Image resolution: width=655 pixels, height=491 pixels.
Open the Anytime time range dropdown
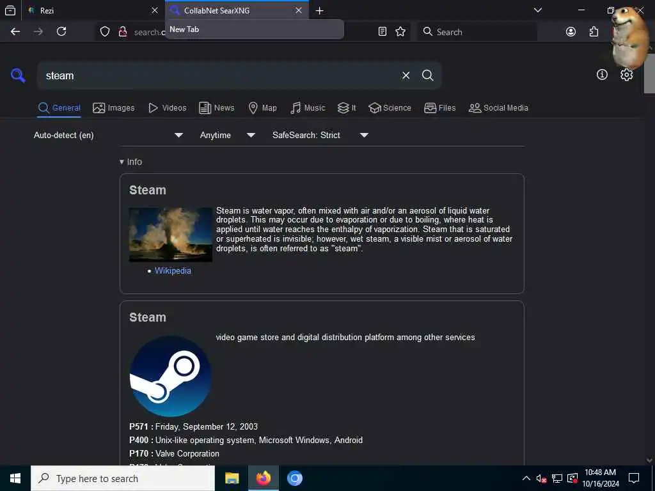227,136
